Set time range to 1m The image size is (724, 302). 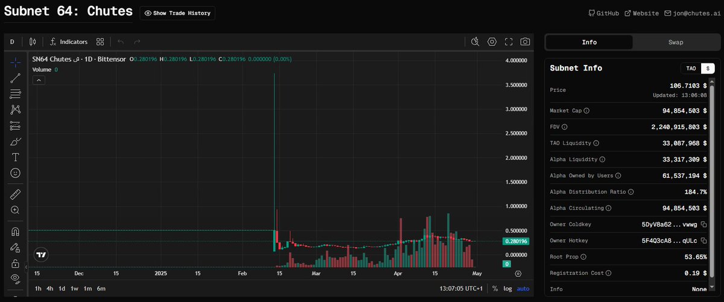pyautogui.click(x=87, y=289)
